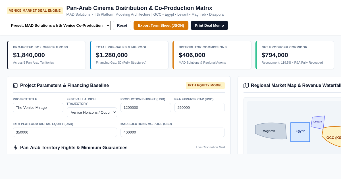This screenshot has width=341, height=179.
Task: Edit MAD Solutions MG Pool field
Action: pos(172,132)
